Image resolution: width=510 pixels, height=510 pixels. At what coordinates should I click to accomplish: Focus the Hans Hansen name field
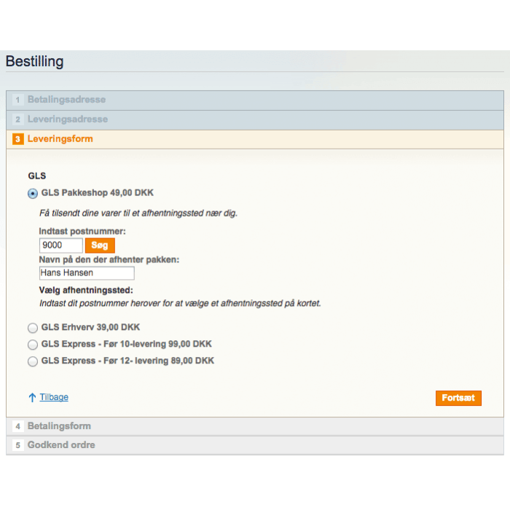(x=87, y=273)
